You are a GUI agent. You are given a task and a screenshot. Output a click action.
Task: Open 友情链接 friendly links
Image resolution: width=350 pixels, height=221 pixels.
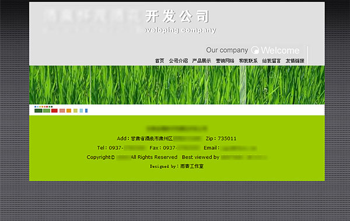coord(295,61)
